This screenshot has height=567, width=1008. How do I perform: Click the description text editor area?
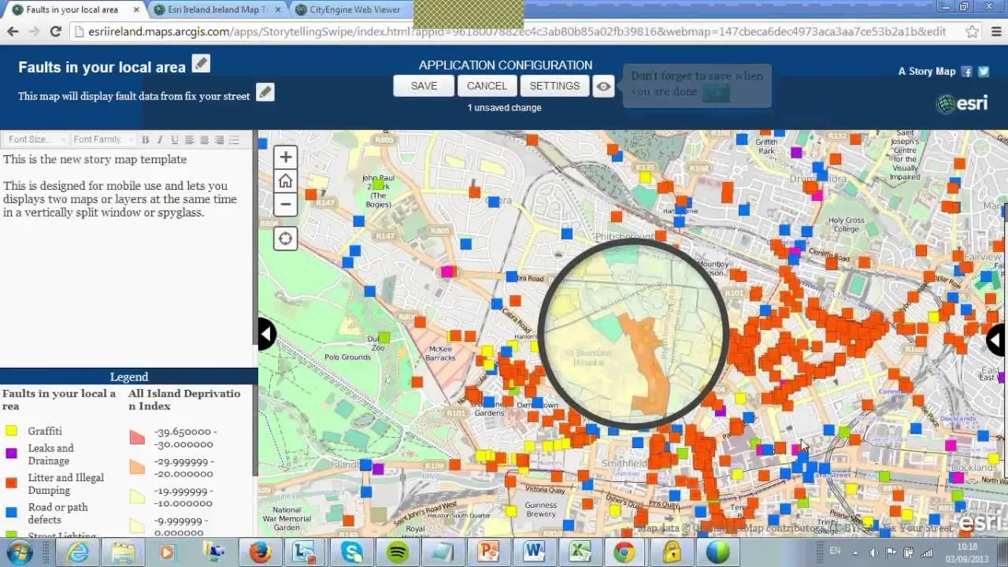126,256
